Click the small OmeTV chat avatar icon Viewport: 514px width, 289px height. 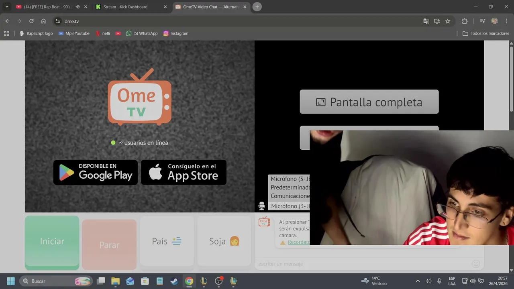[x=264, y=222]
